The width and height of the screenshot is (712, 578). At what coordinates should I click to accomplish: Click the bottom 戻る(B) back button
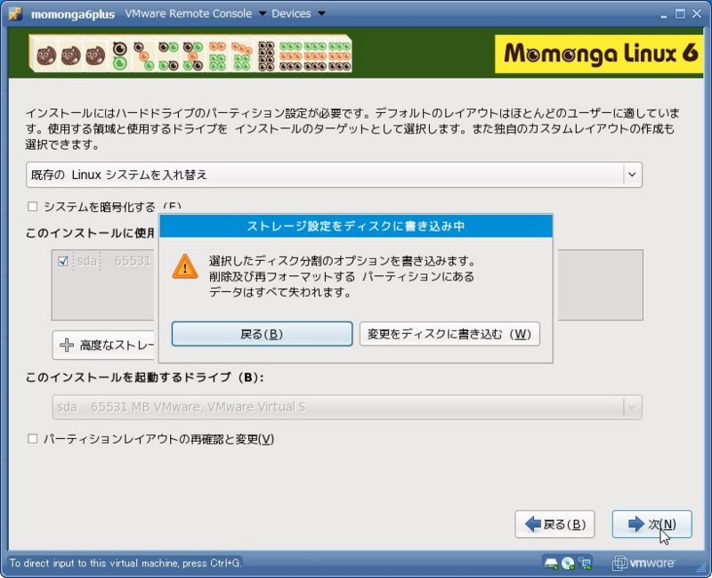click(554, 525)
